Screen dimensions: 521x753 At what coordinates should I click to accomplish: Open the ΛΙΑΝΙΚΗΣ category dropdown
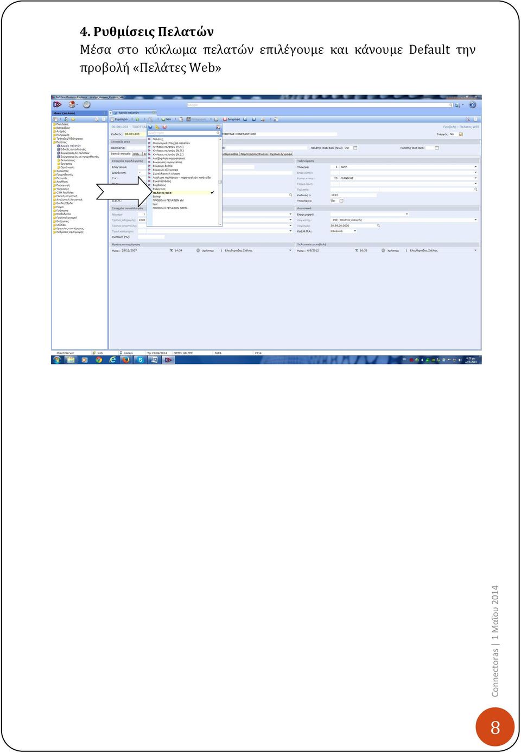(x=476, y=178)
